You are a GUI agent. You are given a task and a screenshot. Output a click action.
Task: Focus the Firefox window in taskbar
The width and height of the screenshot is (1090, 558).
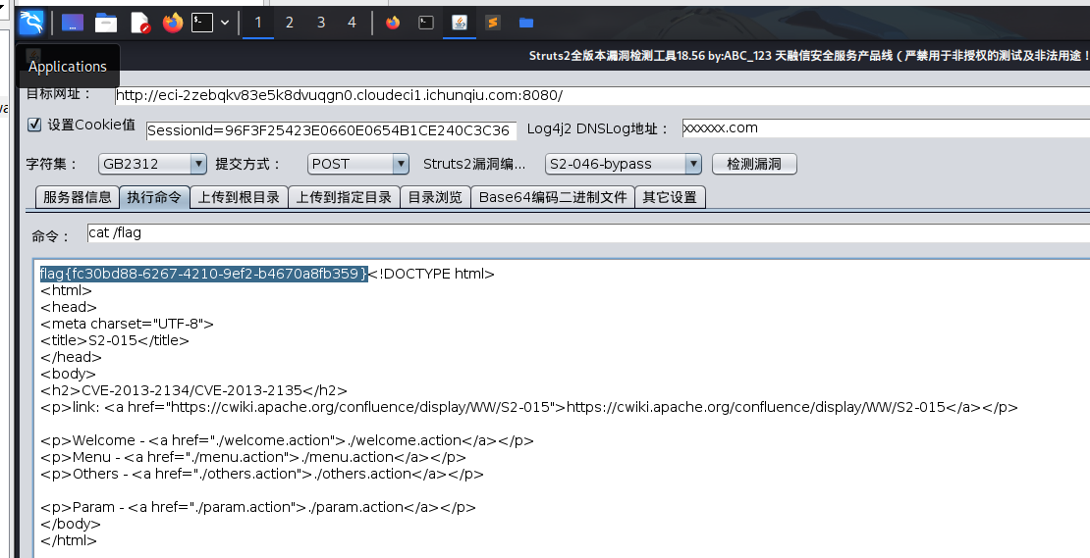click(x=393, y=23)
